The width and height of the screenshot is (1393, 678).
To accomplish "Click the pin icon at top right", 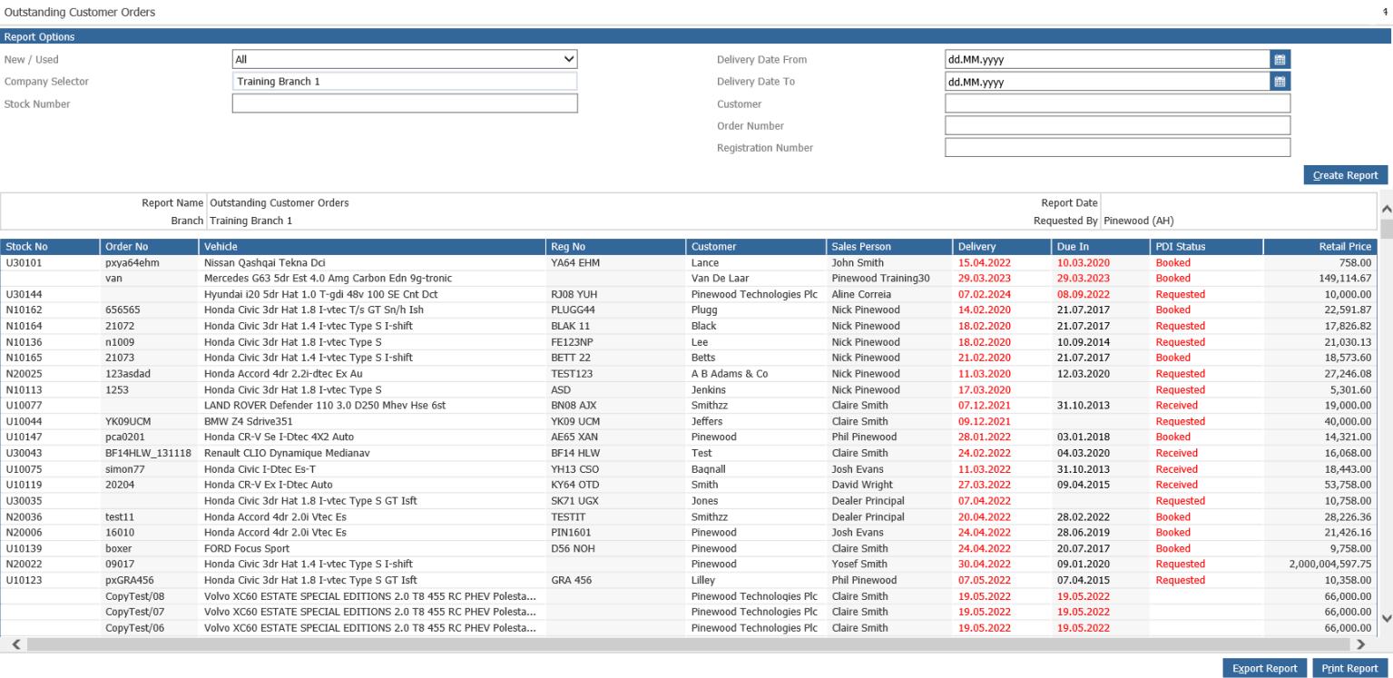I will tap(1385, 13).
